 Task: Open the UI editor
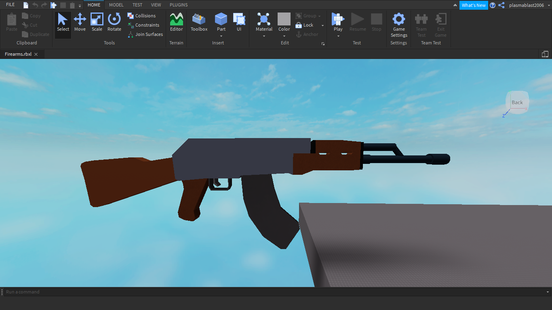(239, 23)
